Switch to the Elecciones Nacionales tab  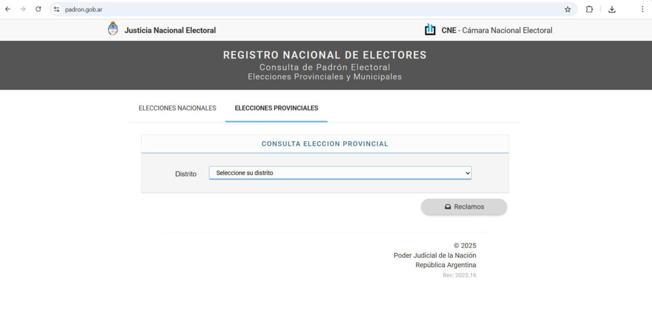[177, 108]
